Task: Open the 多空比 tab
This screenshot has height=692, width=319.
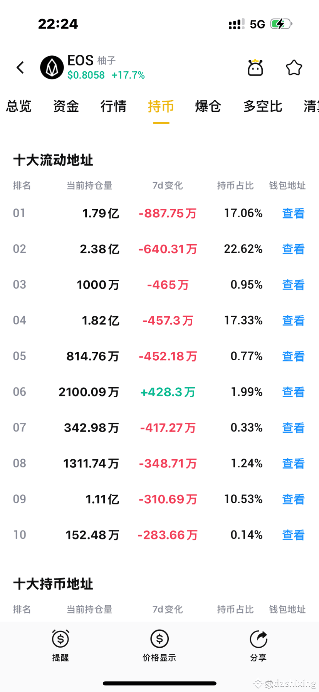Action: [x=263, y=106]
